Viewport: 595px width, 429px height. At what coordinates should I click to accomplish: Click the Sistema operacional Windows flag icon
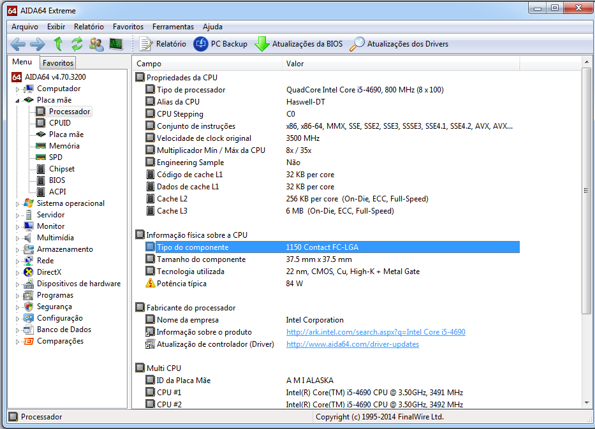[29, 203]
